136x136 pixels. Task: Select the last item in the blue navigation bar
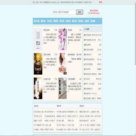point(93,21)
